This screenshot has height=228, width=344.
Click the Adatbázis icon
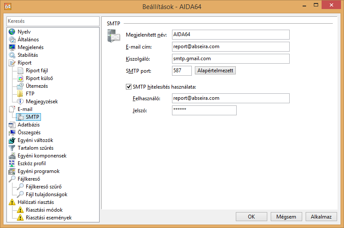pos(12,125)
